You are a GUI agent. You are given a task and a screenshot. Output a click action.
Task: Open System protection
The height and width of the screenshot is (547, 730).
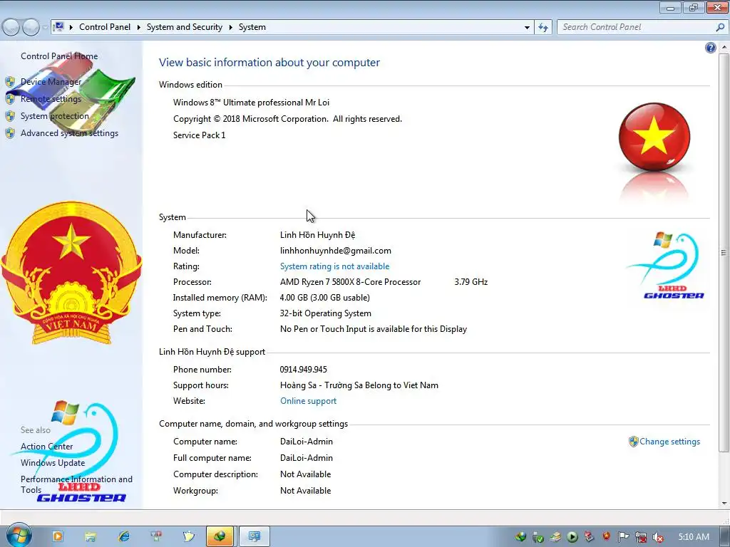click(54, 116)
